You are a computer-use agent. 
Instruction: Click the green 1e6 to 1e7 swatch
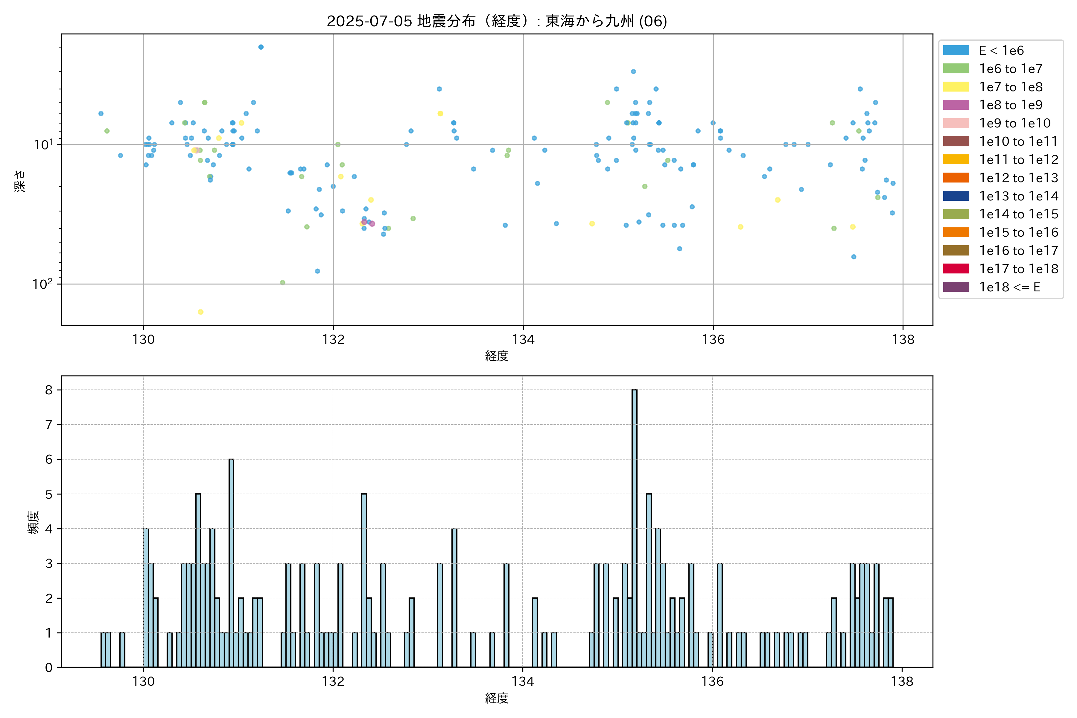coord(956,69)
